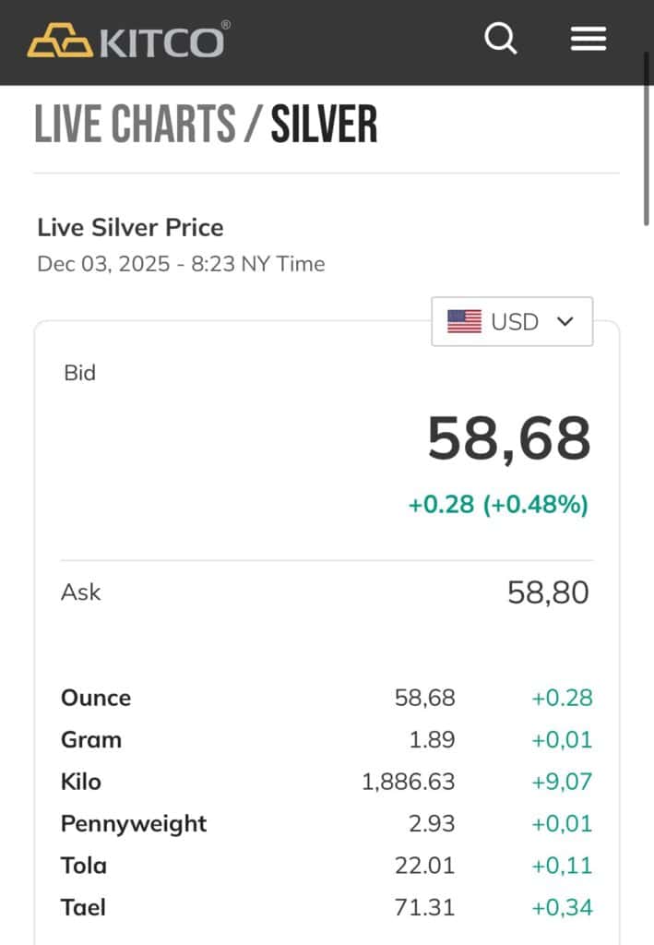Click the SILVER breadcrumb title
The height and width of the screenshot is (945, 654).
click(324, 125)
